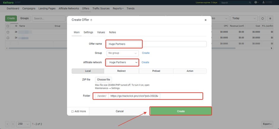
Task: Open Landing Pages section
Action: (x=47, y=9)
